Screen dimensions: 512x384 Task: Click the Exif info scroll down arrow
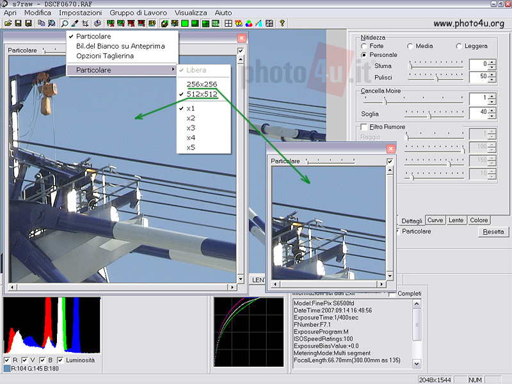point(417,363)
